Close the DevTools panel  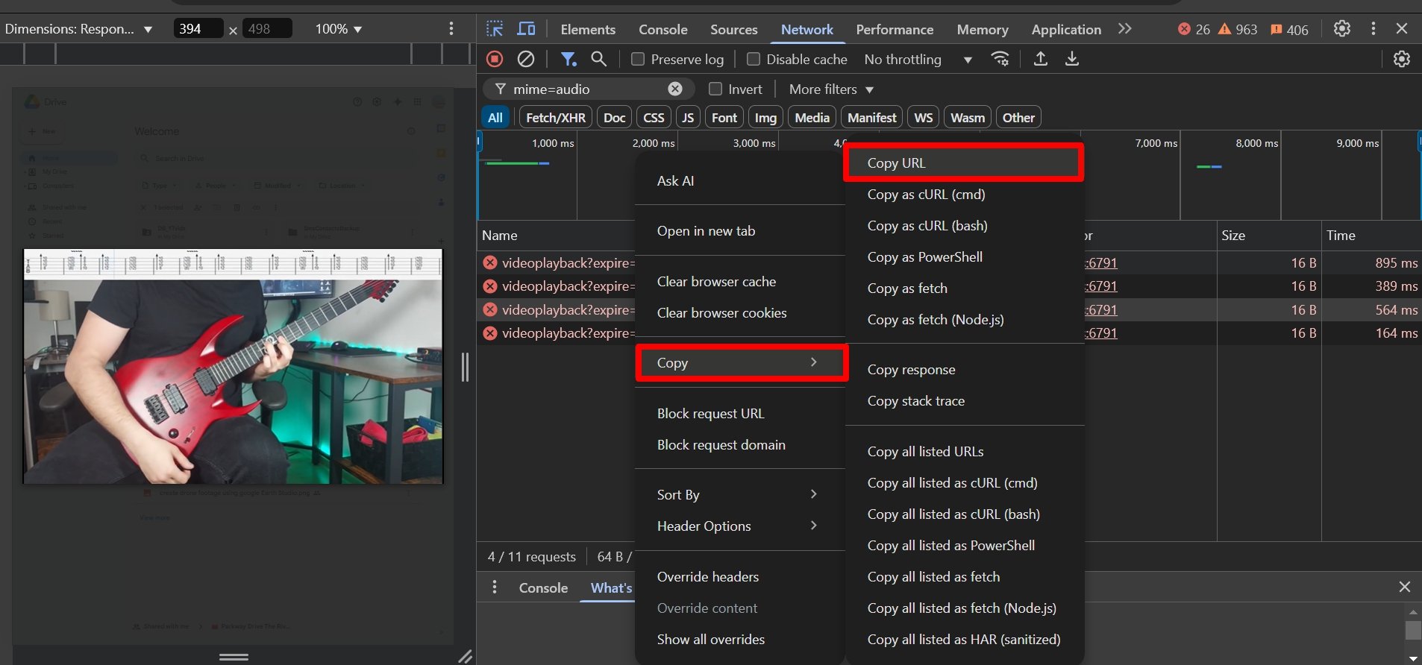[1402, 28]
